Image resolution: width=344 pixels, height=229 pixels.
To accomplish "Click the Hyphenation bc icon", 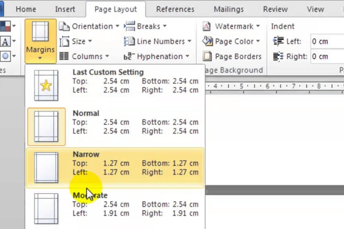I will pyautogui.click(x=129, y=56).
